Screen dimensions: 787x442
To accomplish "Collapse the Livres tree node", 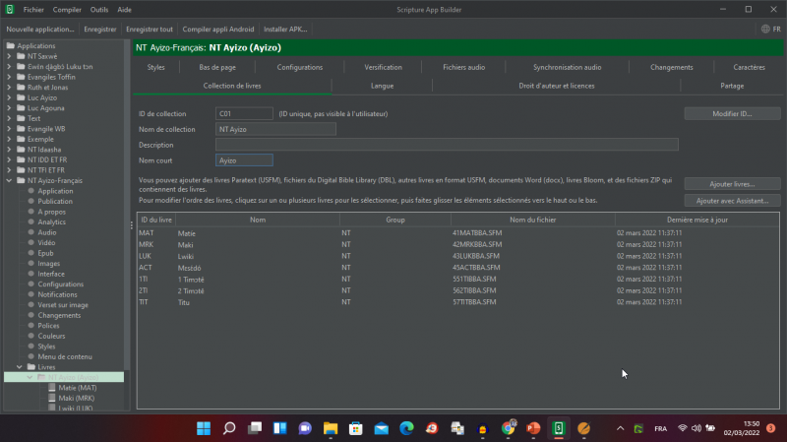I will pos(20,367).
